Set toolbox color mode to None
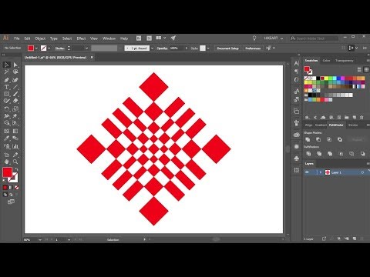The width and height of the screenshot is (370, 277). 16,188
